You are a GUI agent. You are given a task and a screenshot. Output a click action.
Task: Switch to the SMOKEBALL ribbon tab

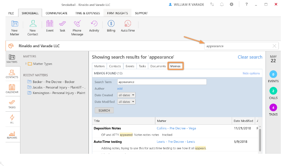(30, 13)
